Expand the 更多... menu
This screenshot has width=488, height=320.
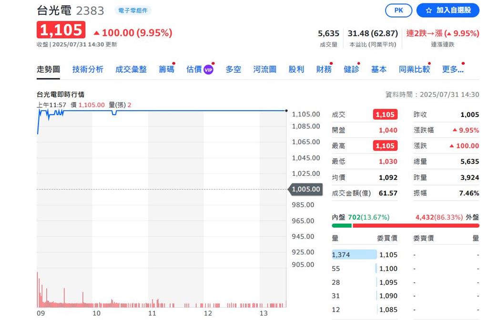453,69
